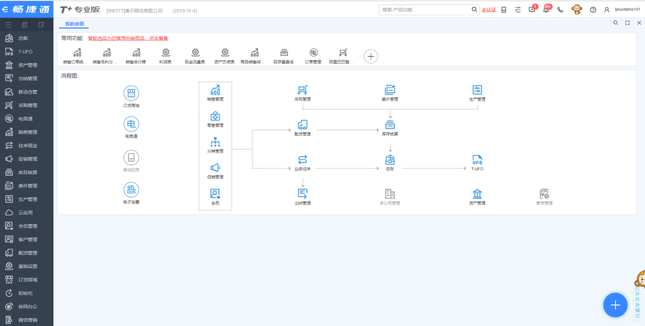Image resolution: width=645 pixels, height=326 pixels.
Task: Open 库存核算 in the left sidebar
Action: 26,172
